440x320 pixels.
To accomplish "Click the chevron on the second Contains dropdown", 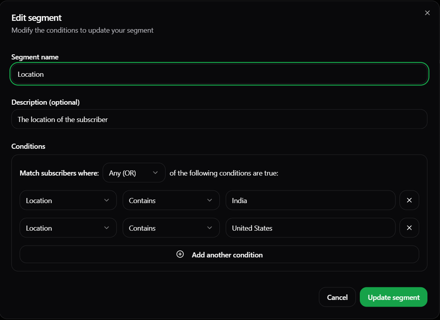I will pos(209,228).
